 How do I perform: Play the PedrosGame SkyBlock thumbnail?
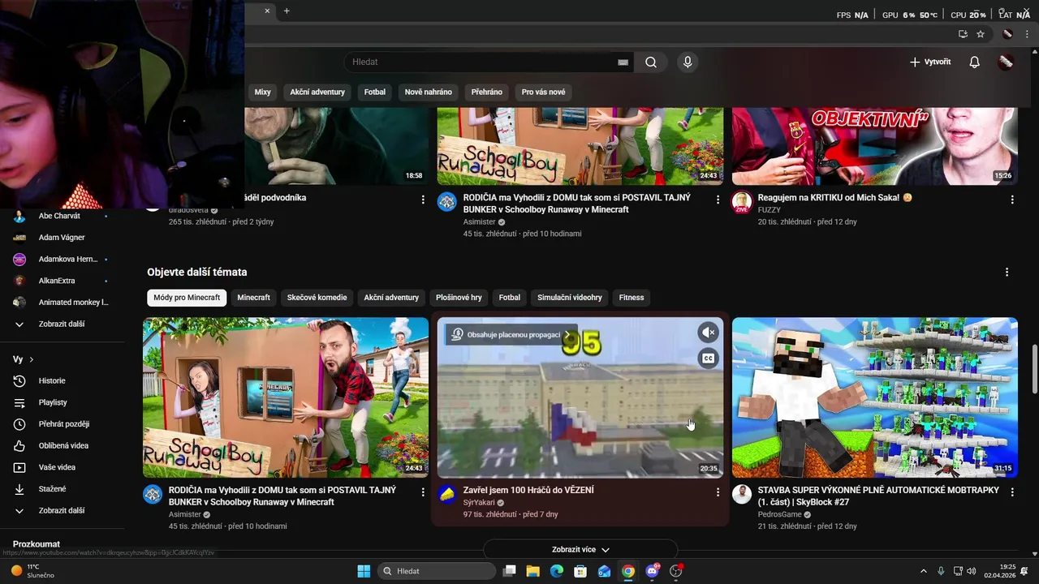tap(874, 397)
